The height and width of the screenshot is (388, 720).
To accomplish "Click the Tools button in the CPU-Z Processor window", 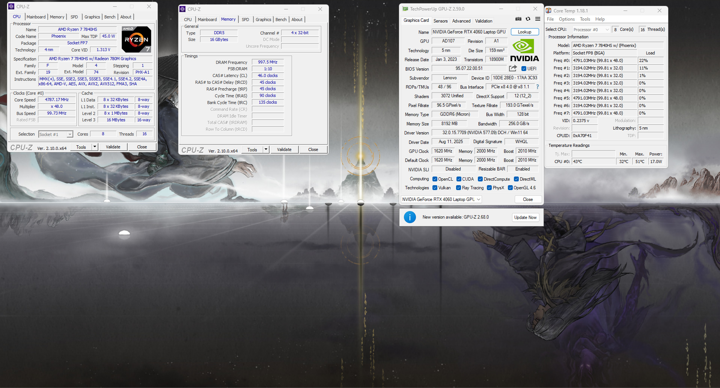I will click(x=81, y=147).
